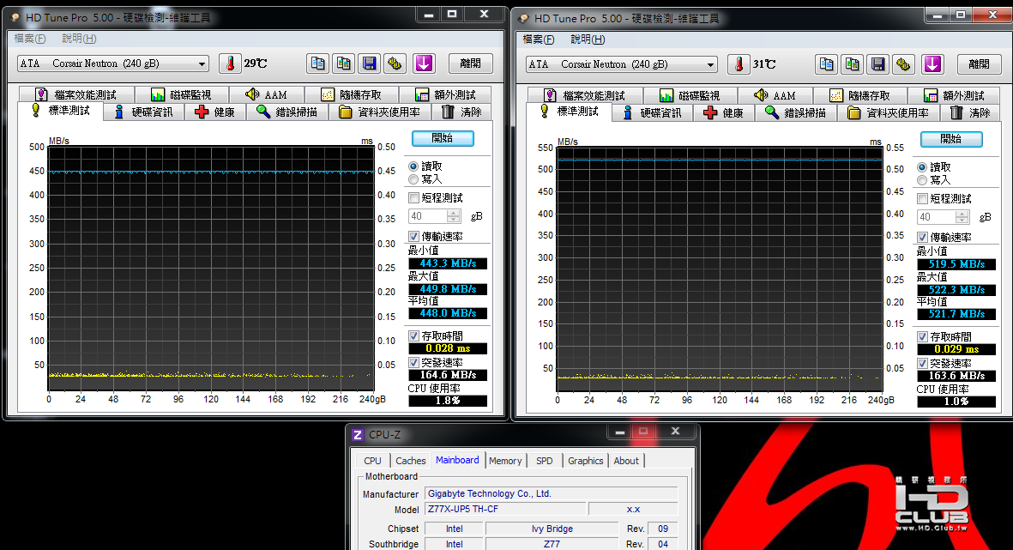Image resolution: width=1013 pixels, height=550 pixels.
Task: Open 說明 menu in left HD Tune window
Action: (x=79, y=38)
